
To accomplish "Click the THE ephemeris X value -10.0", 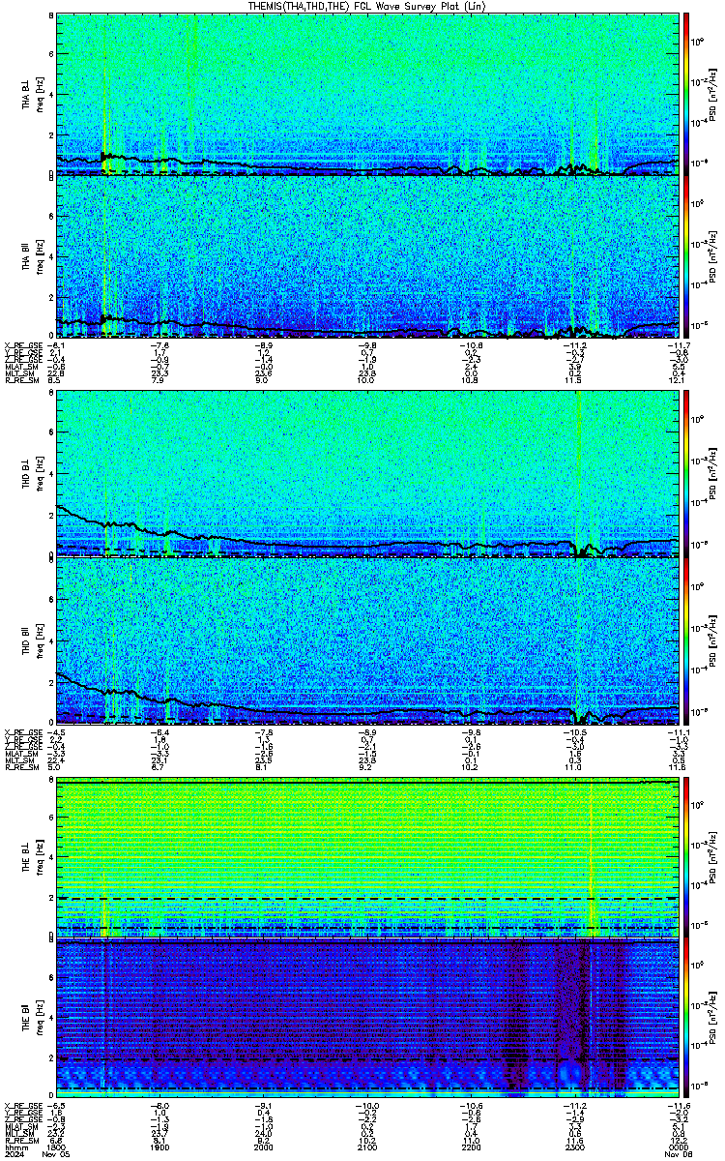I will click(x=366, y=1105).
